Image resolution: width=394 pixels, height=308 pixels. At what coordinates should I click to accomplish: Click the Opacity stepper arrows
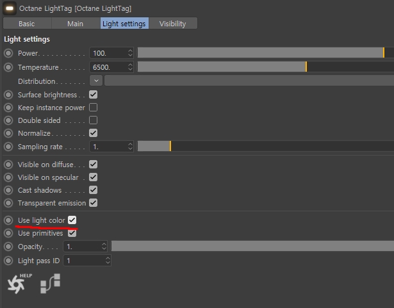104,247
